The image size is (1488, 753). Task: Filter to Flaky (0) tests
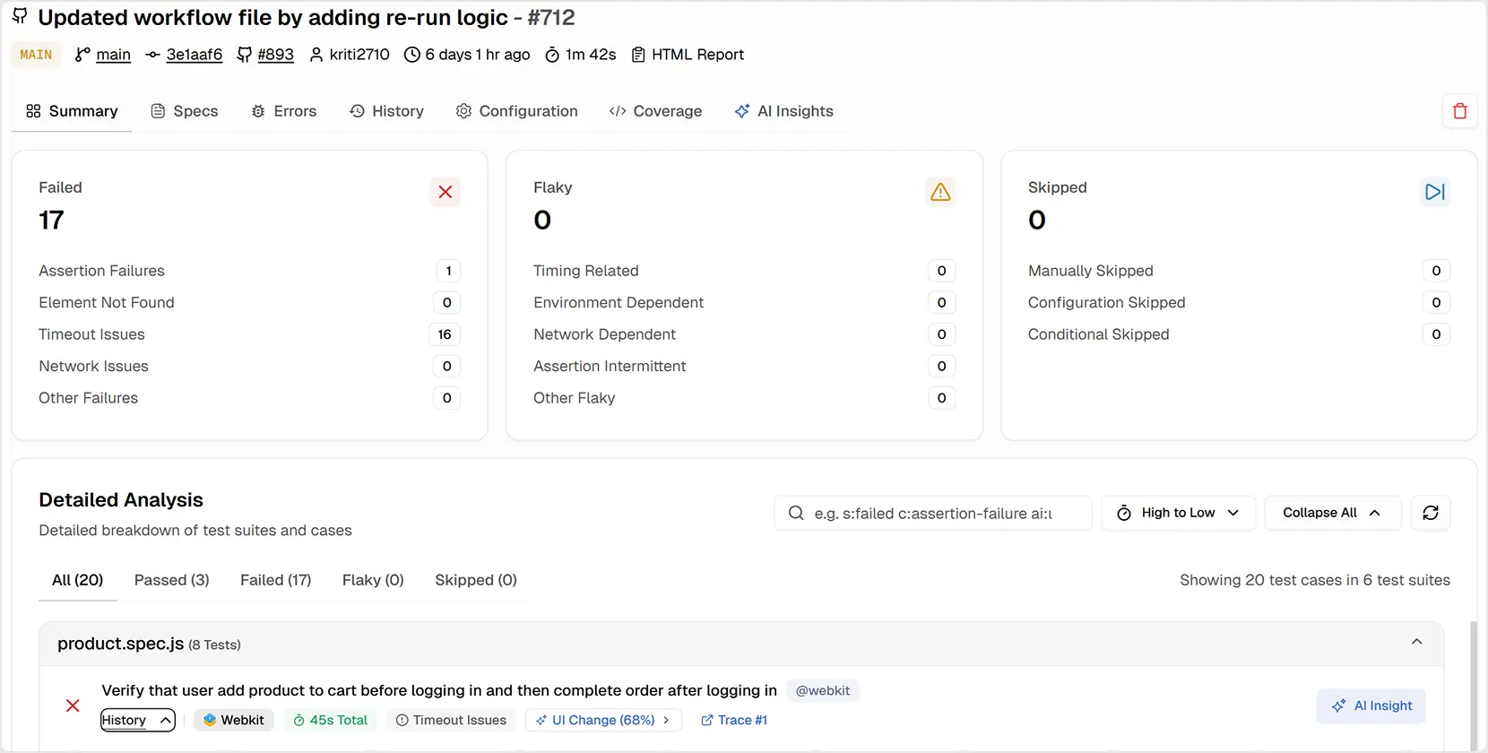coord(373,580)
